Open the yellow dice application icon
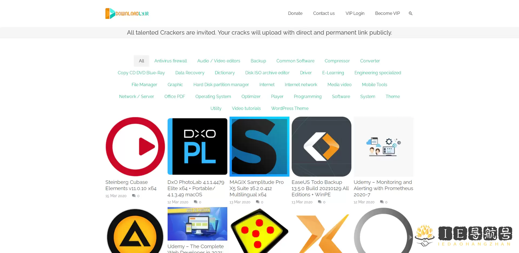This screenshot has height=253, width=519. (x=259, y=231)
